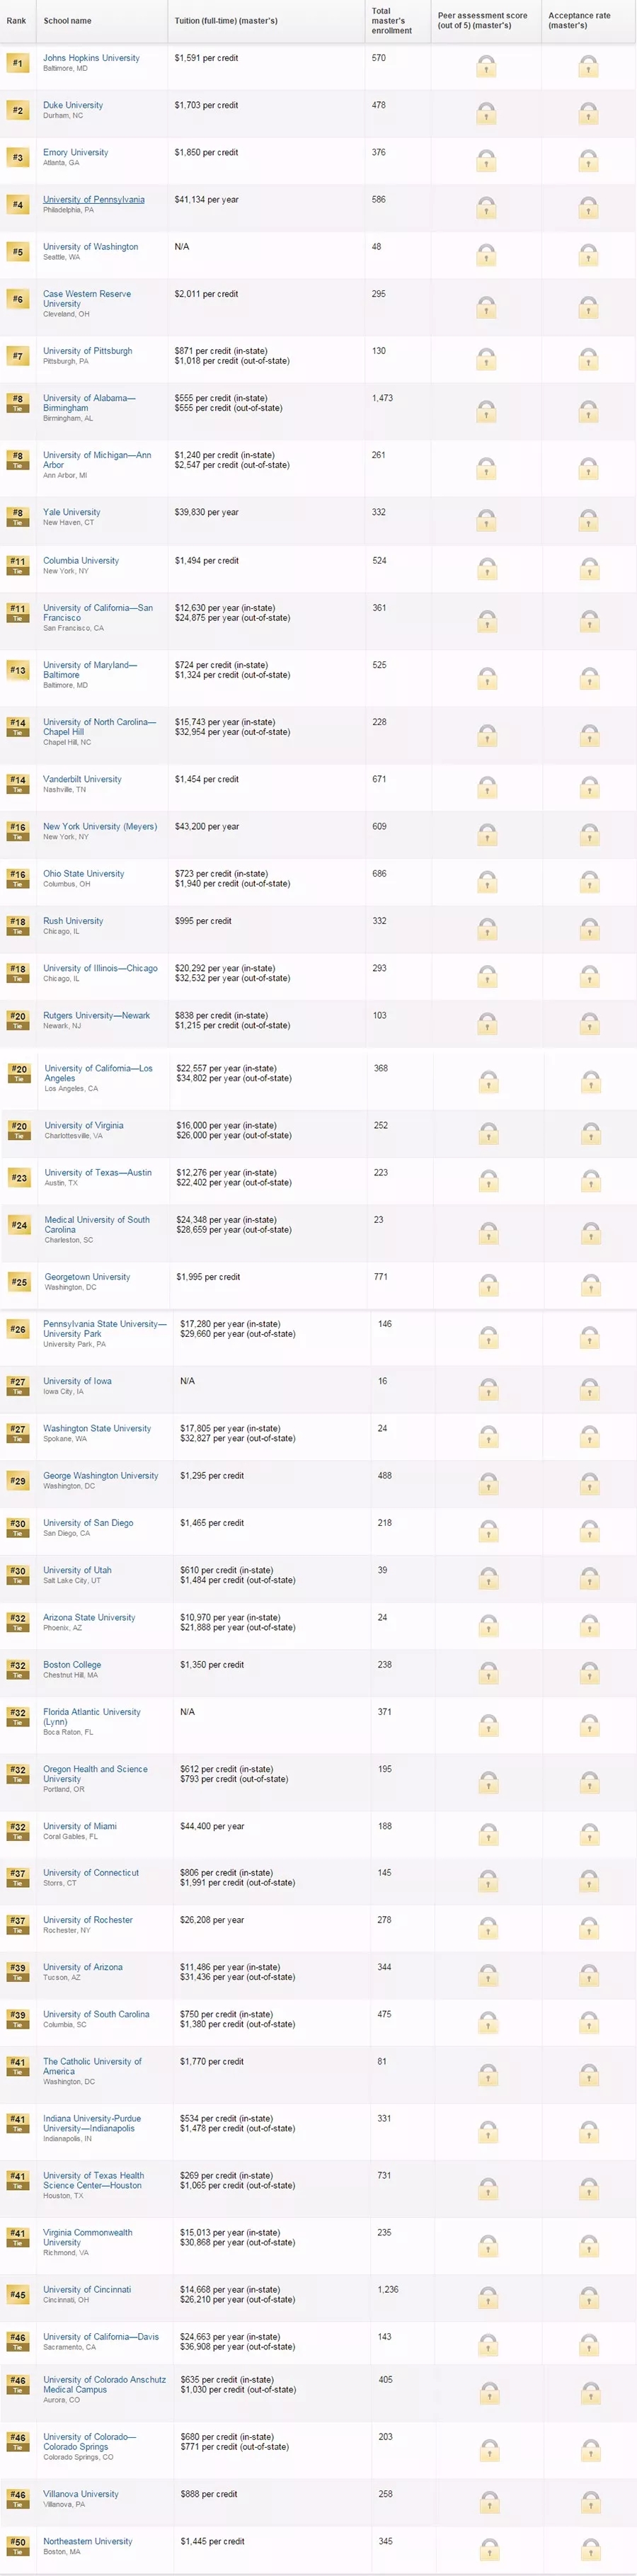Click the #25 rank badge beside Georgetown University

tap(18, 1282)
